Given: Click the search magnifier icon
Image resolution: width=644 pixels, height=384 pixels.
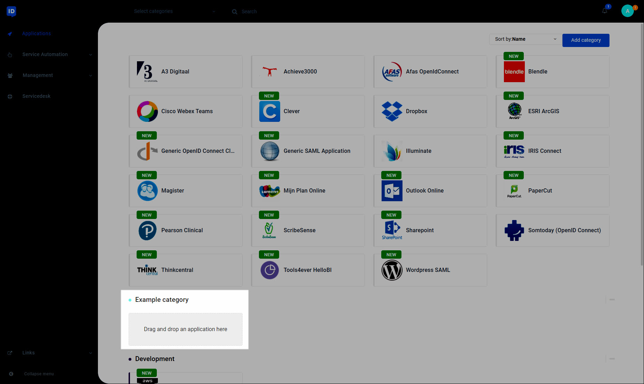Looking at the screenshot, I should pyautogui.click(x=235, y=11).
